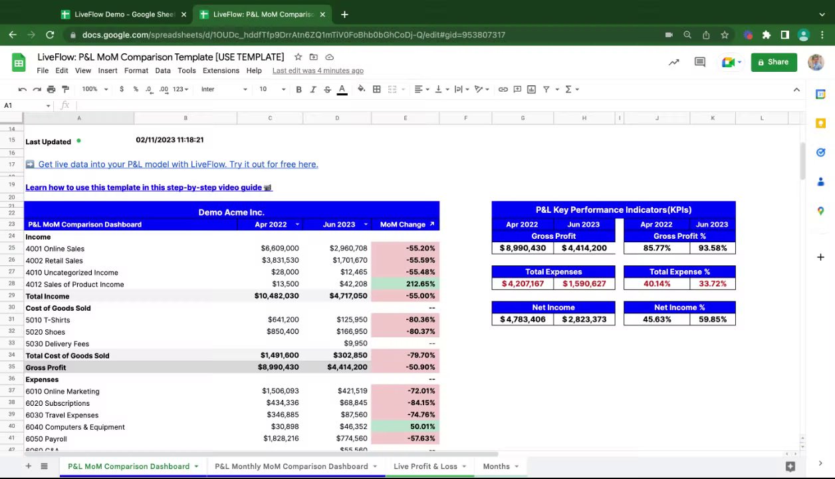Decrease decimal places
This screenshot has width=835, height=479.
[149, 89]
